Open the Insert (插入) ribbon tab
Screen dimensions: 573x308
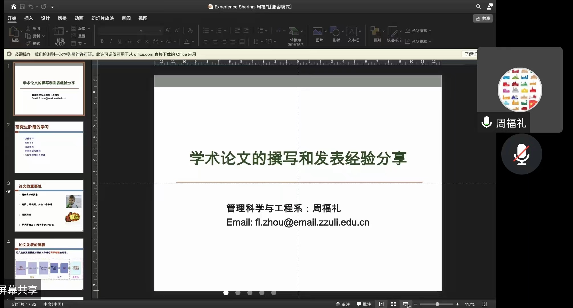click(28, 18)
